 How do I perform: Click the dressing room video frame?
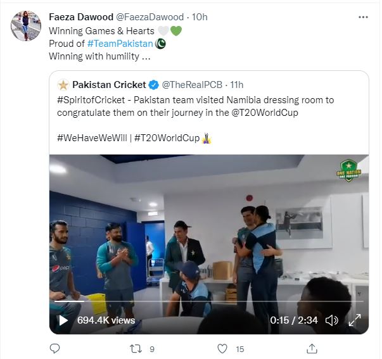coord(209,234)
